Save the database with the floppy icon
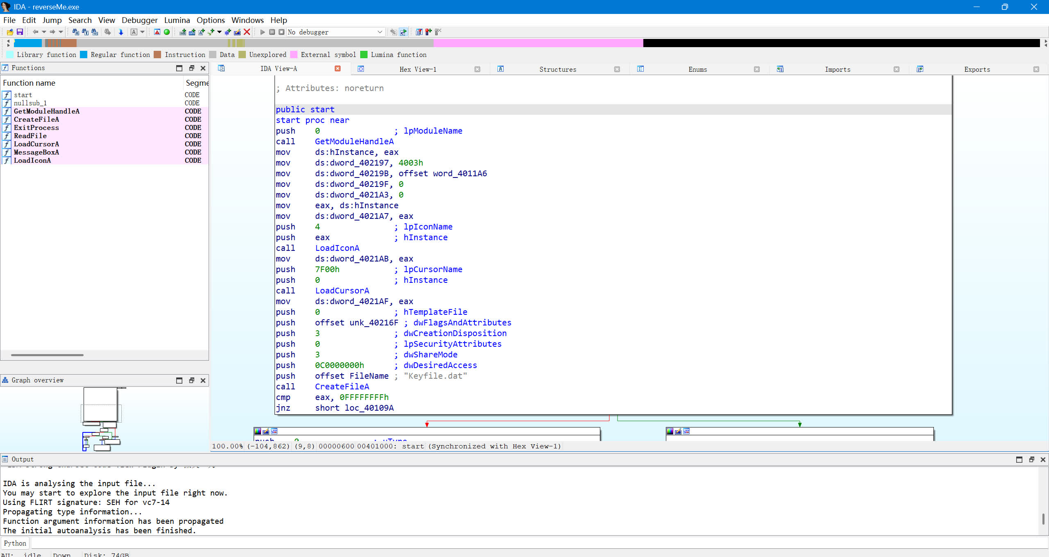Image resolution: width=1049 pixels, height=557 pixels. coord(19,32)
